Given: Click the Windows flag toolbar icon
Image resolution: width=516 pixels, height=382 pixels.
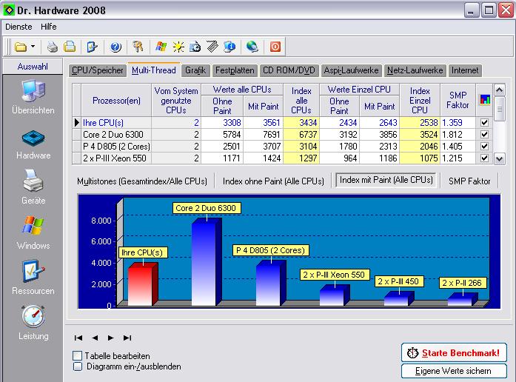Looking at the screenshot, I should (161, 47).
